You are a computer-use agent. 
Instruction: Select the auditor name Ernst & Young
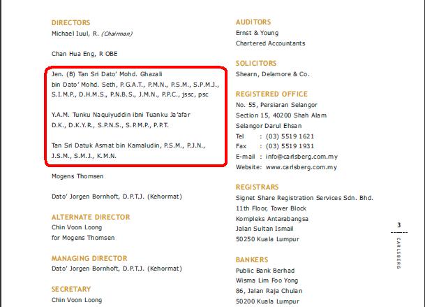click(257, 33)
